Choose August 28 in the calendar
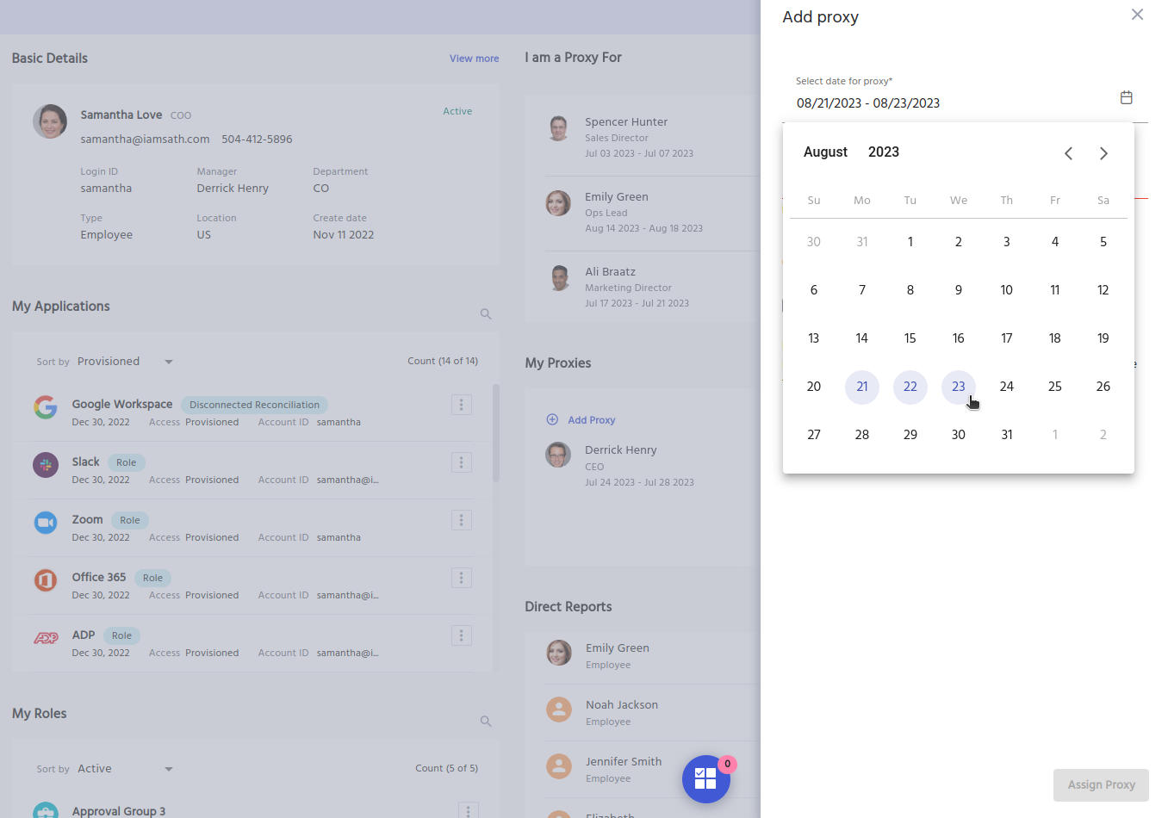 (x=862, y=435)
